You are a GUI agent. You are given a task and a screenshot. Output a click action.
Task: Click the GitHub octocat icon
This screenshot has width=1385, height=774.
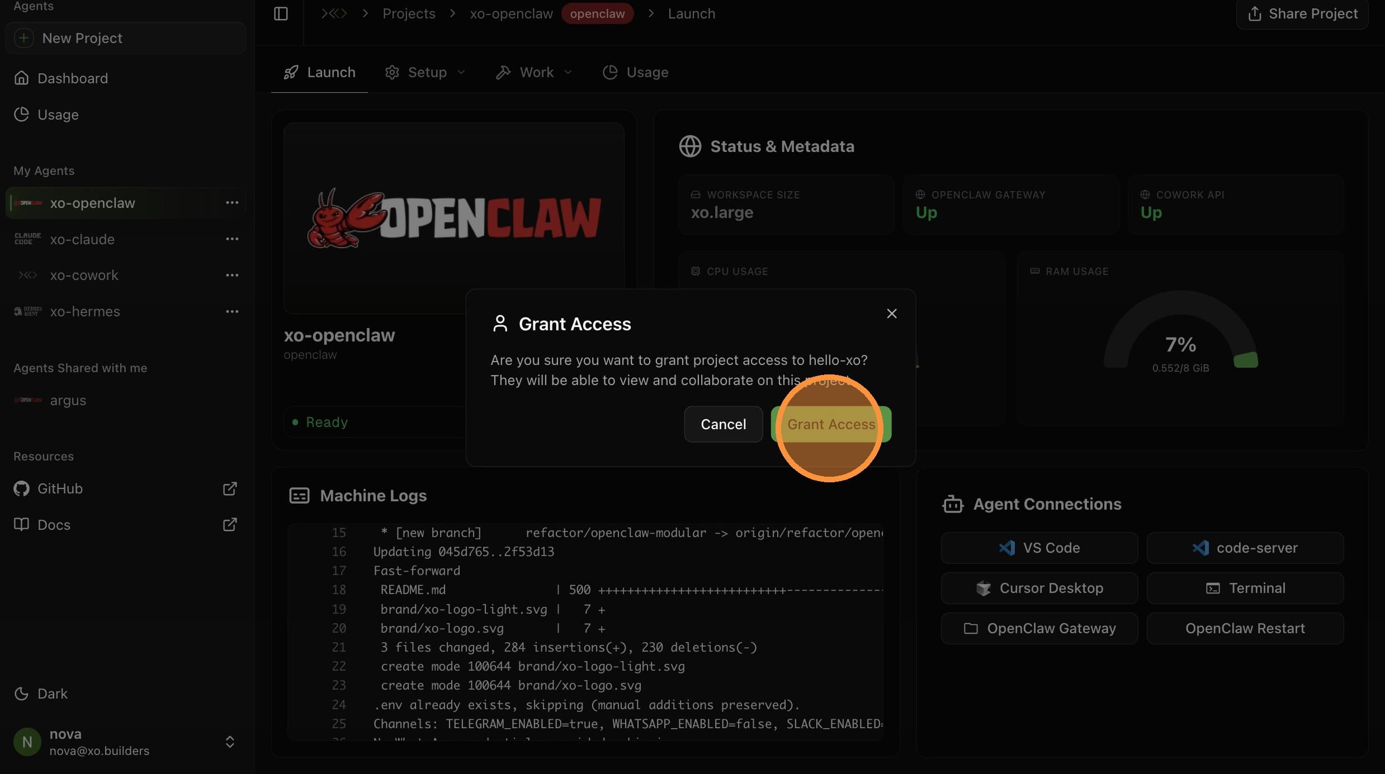pyautogui.click(x=21, y=488)
